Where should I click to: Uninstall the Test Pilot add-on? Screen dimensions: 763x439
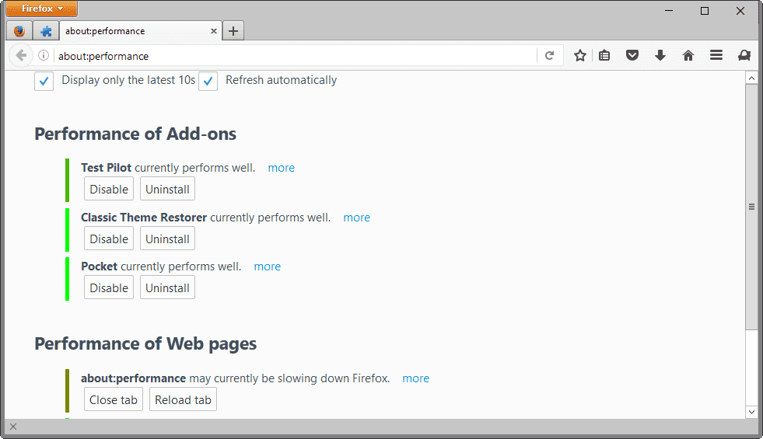(167, 189)
